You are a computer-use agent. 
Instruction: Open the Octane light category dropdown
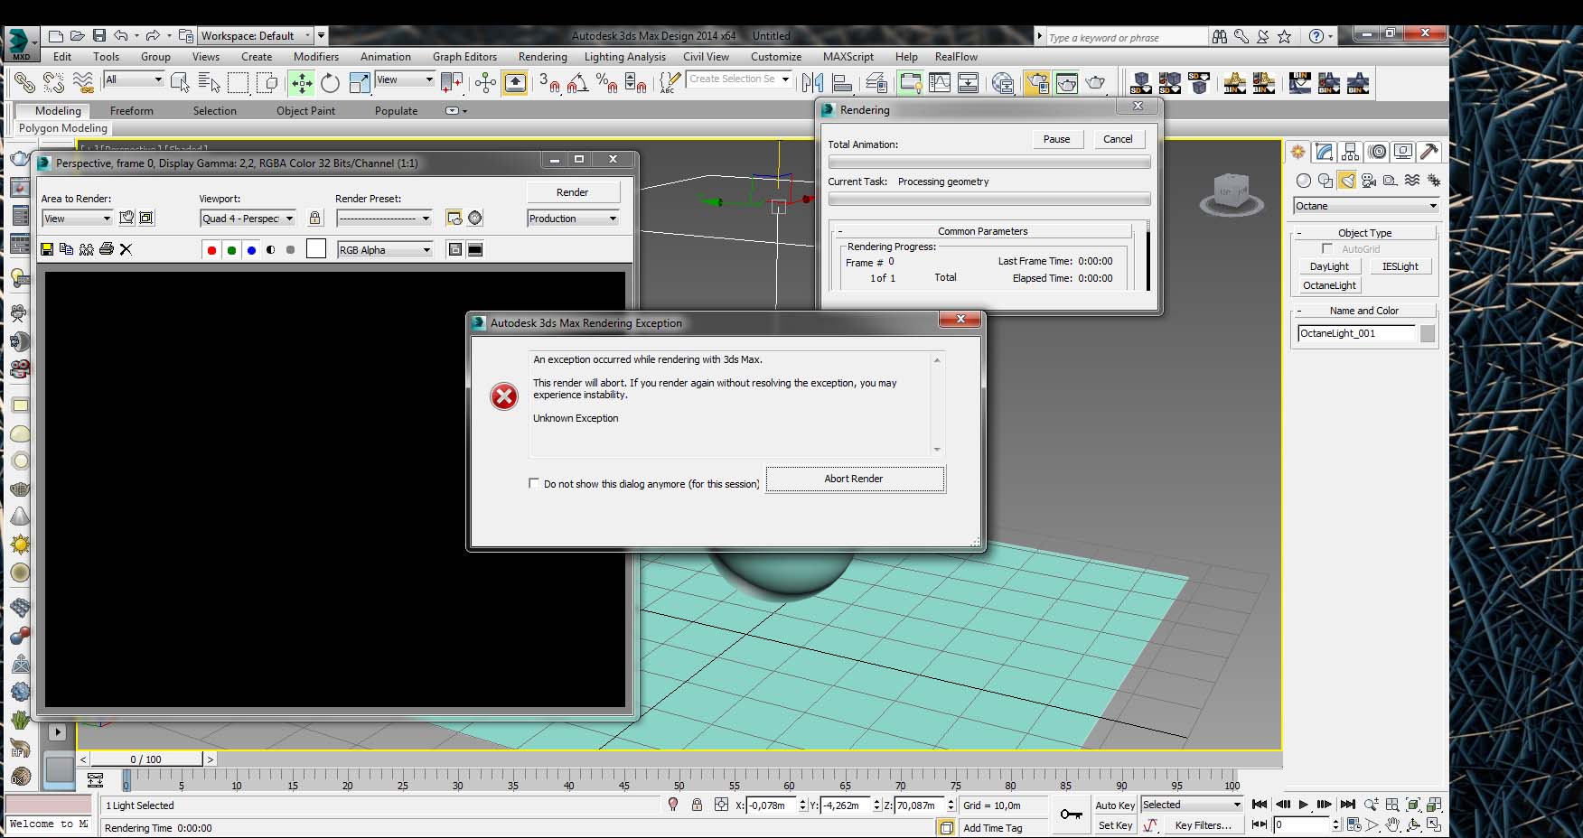coord(1365,206)
